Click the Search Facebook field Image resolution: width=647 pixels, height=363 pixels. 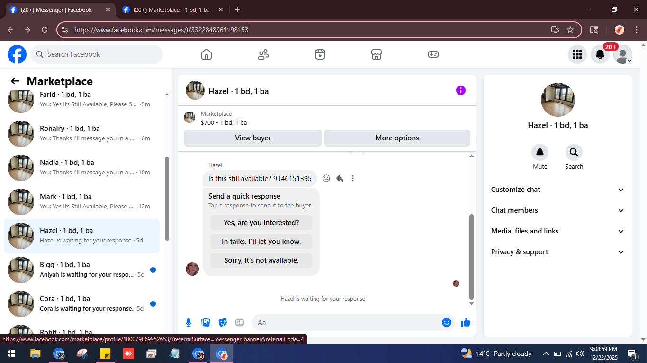[97, 54]
